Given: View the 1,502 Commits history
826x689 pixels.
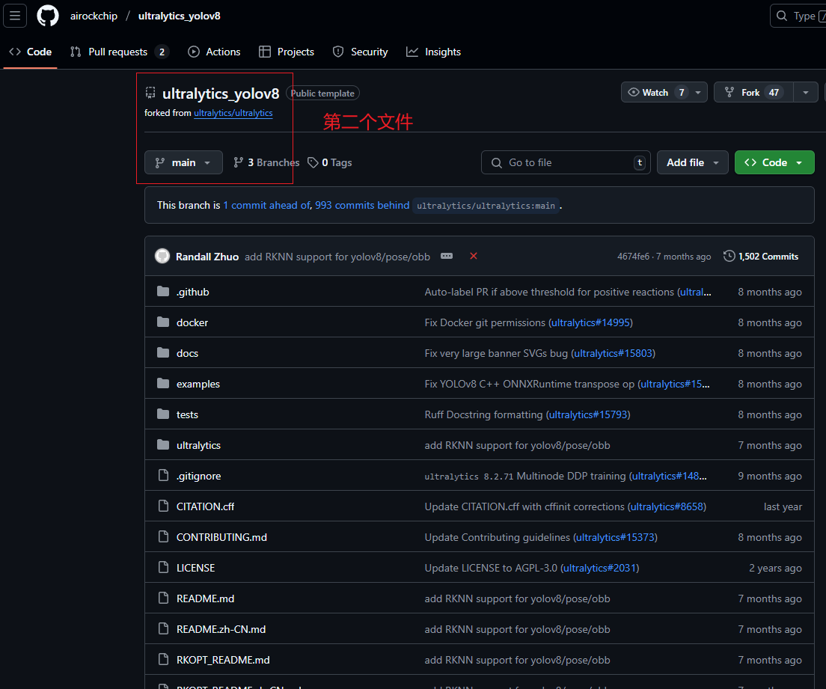Looking at the screenshot, I should click(761, 256).
